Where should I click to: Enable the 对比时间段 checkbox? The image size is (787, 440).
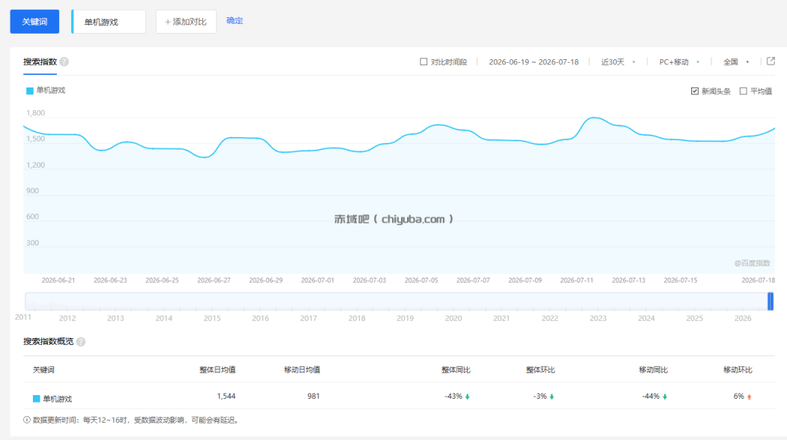click(423, 62)
